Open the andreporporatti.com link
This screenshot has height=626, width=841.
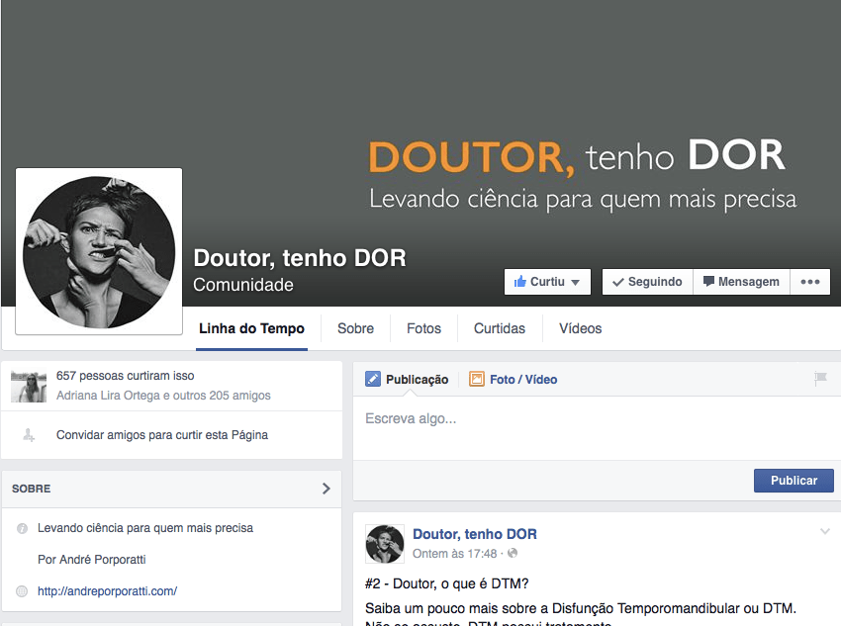tap(107, 591)
